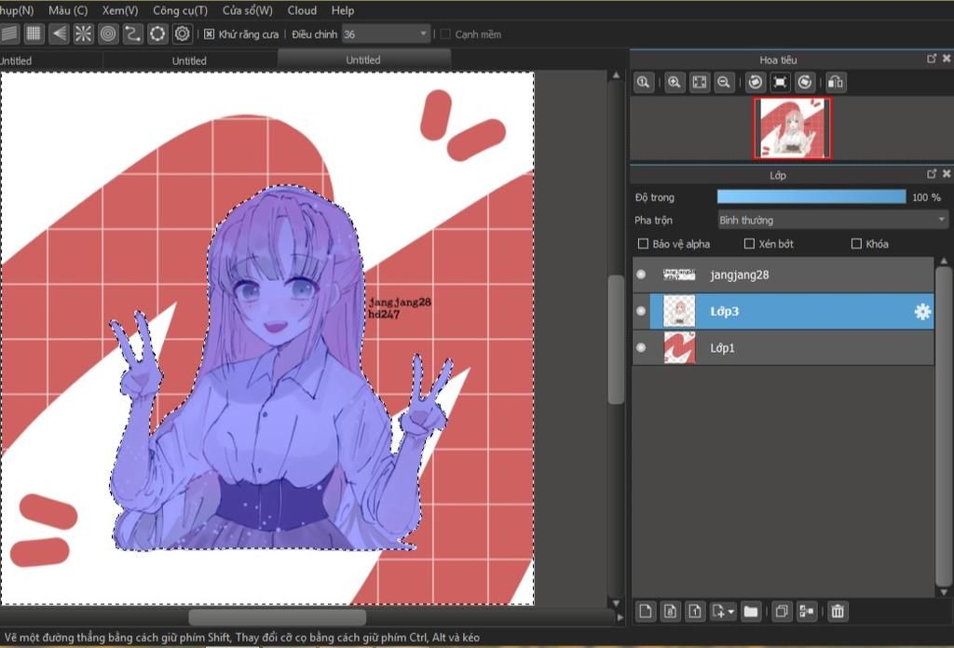Viewport: 954px width, 648px height.
Task: Open the Màu (C) menu
Action: [68, 10]
